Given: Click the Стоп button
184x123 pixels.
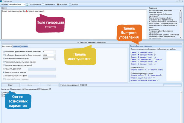Looking at the screenshot, I should 49,85.
